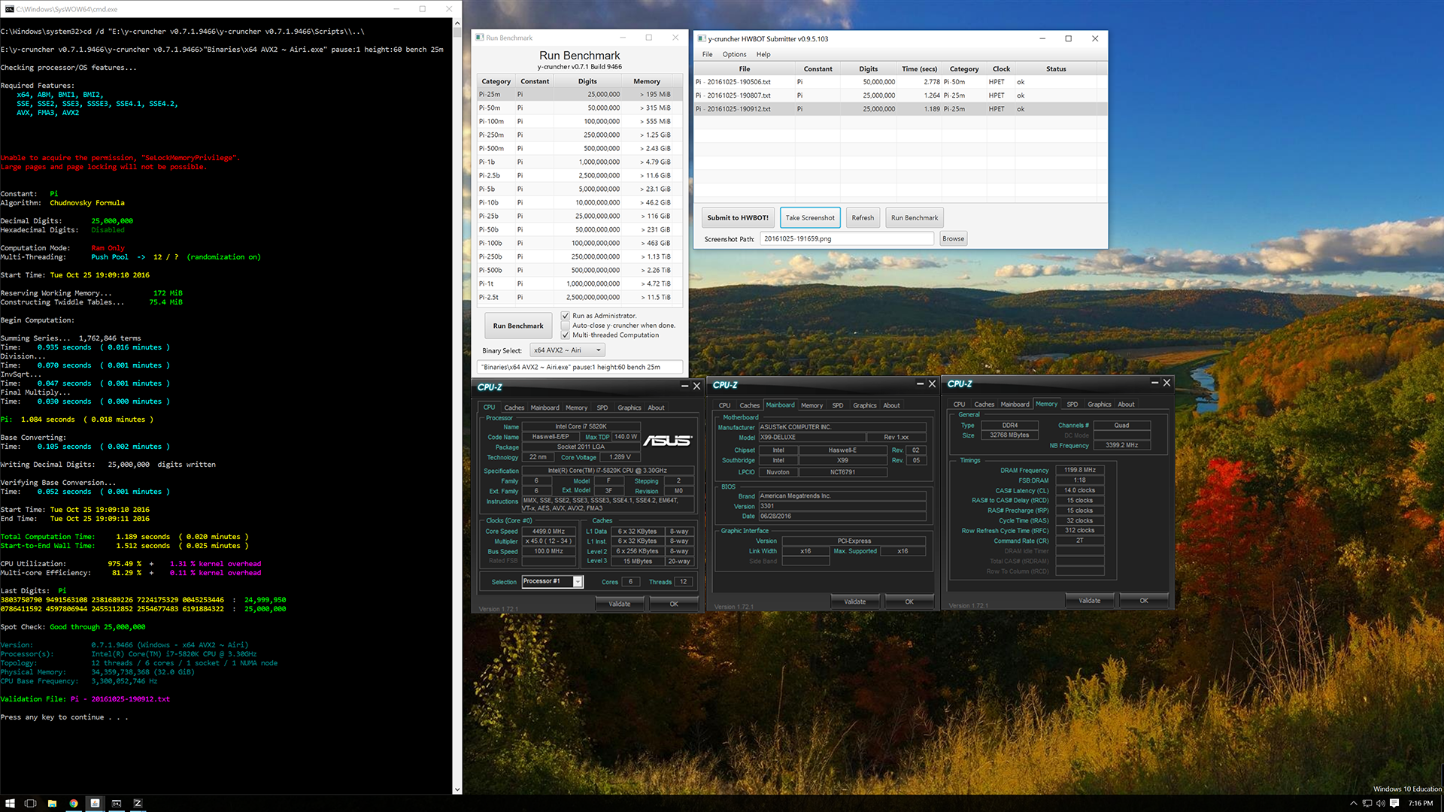Open File menu in HWBOT Submitter
The height and width of the screenshot is (812, 1444).
coord(707,54)
